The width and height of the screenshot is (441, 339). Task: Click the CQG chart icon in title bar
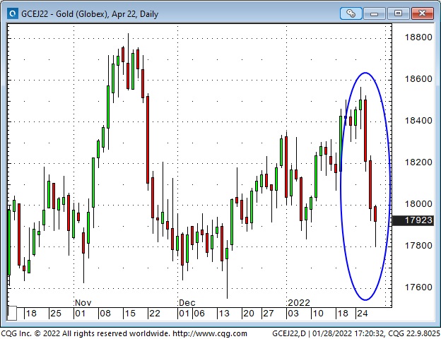tap(13, 13)
